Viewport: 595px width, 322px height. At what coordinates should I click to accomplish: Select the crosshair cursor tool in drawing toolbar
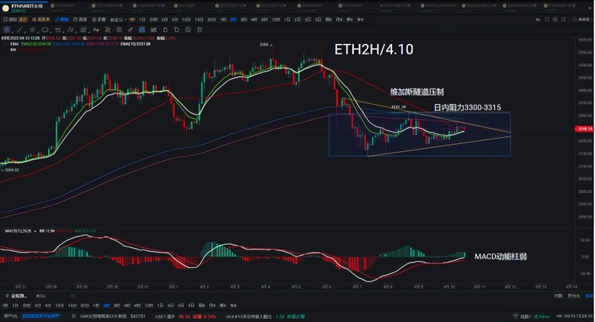coord(7,30)
